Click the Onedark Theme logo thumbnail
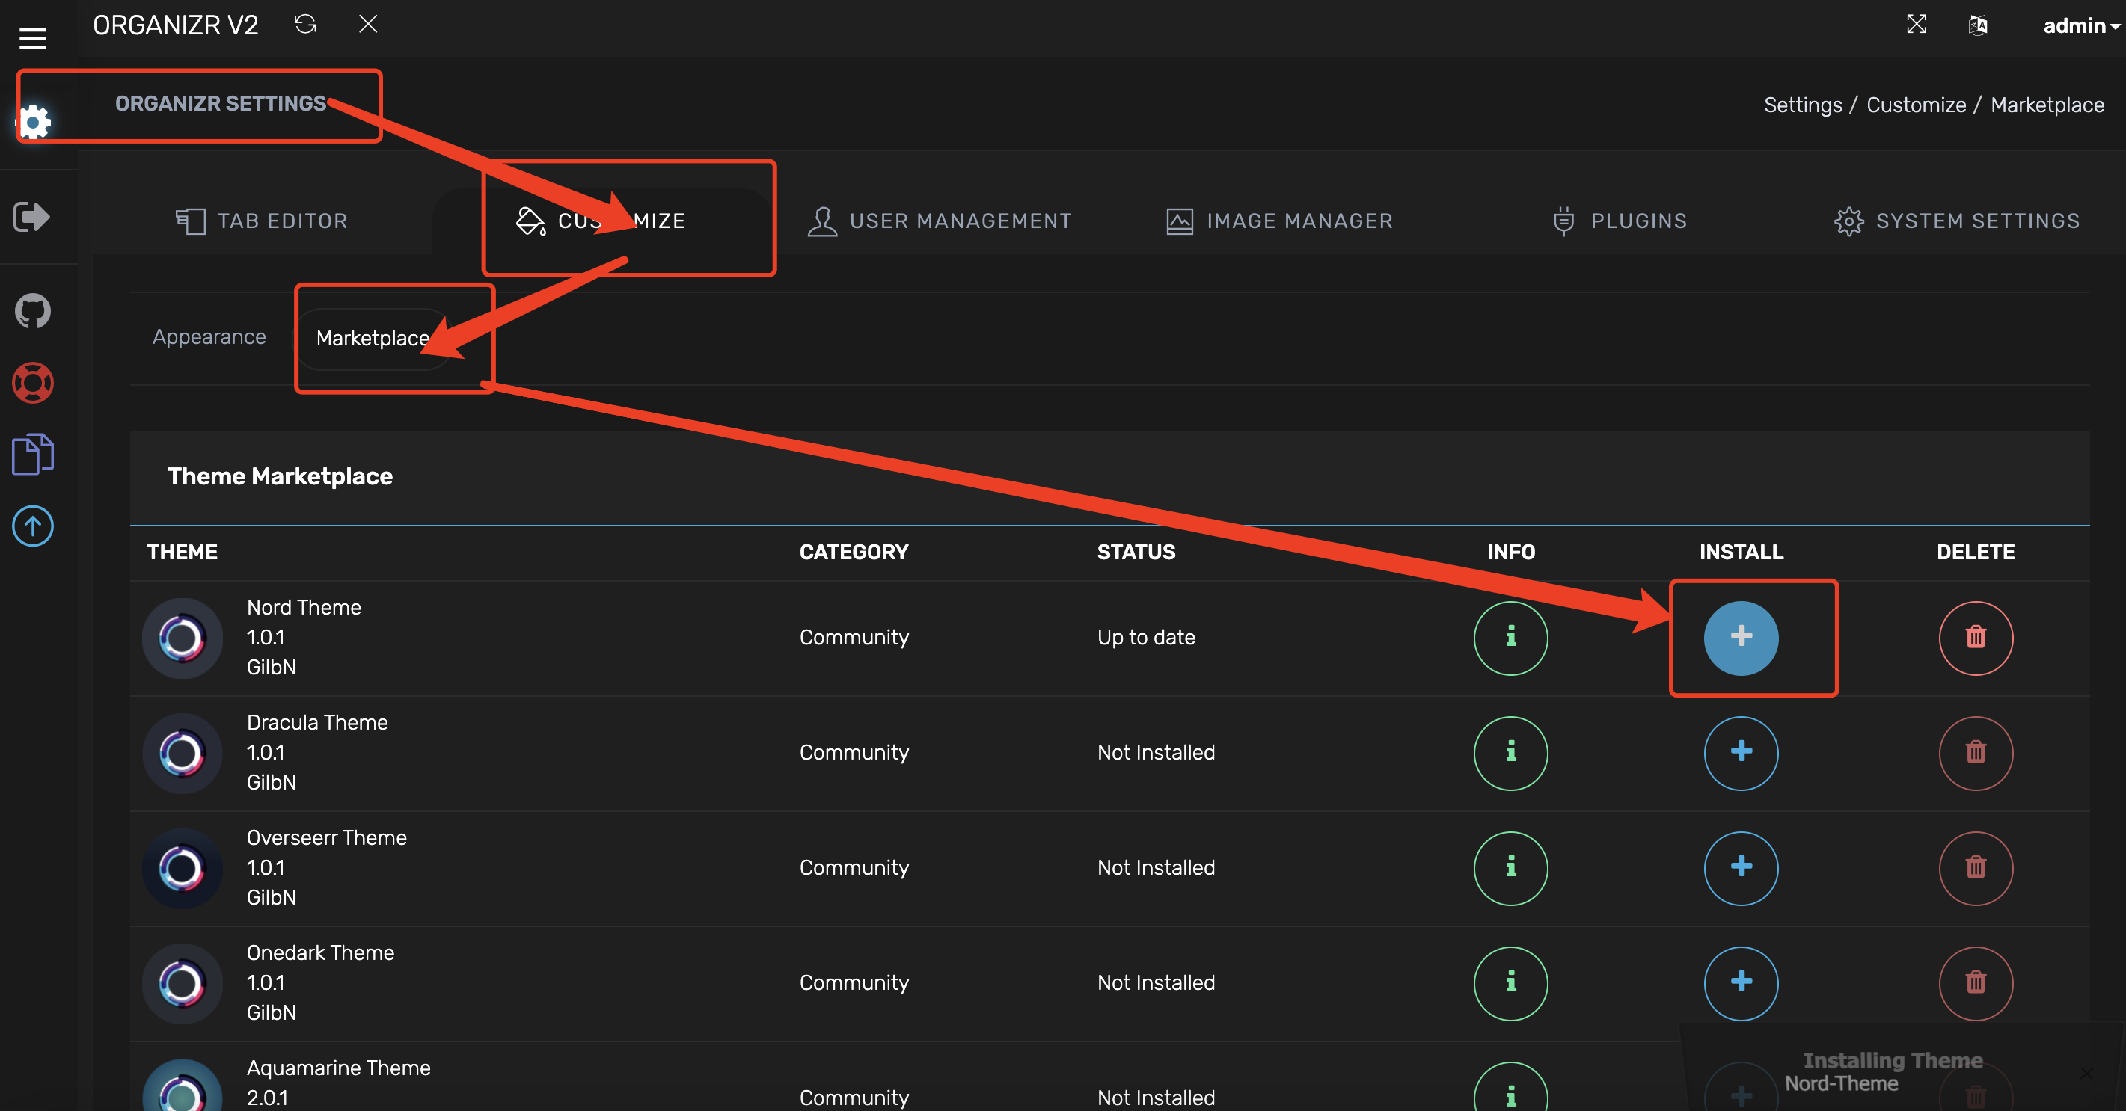This screenshot has width=2126, height=1111. 183,983
